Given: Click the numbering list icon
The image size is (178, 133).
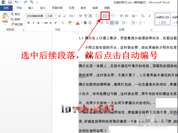Looking at the screenshot, I should [105, 16].
